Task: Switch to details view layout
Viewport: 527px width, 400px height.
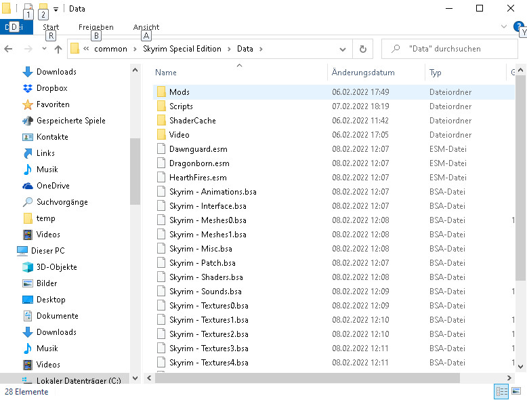Action: [x=502, y=392]
